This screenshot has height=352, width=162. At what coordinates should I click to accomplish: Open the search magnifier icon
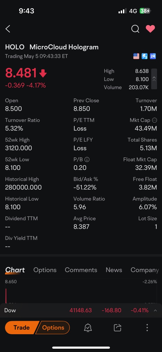pyautogui.click(x=135, y=29)
